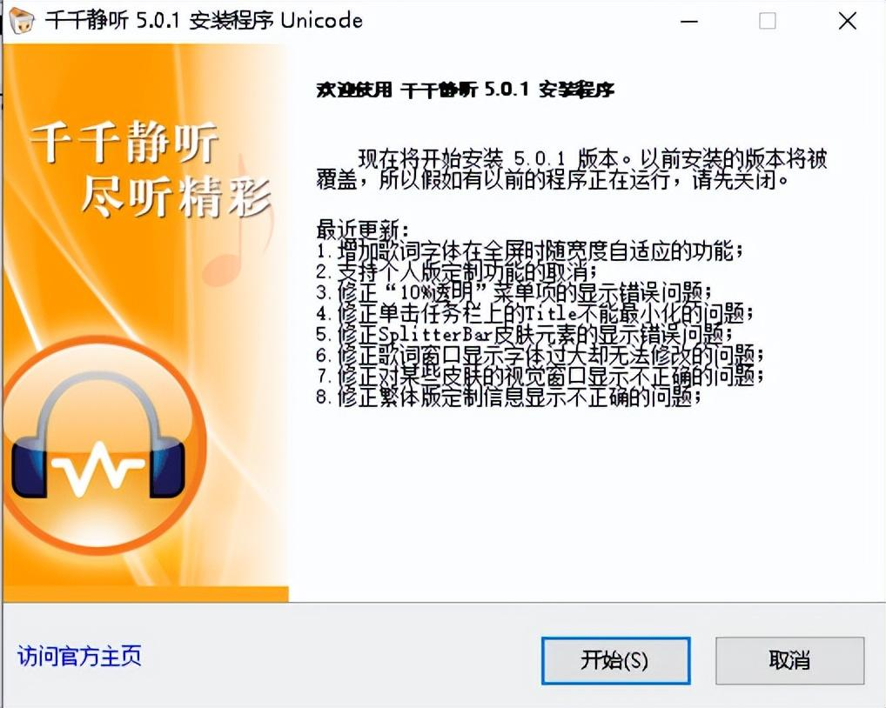Minimize the installer window
886x708 pixels.
[x=688, y=22]
